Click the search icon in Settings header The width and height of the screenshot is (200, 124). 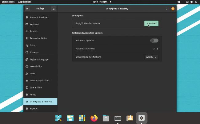[x=27, y=9]
